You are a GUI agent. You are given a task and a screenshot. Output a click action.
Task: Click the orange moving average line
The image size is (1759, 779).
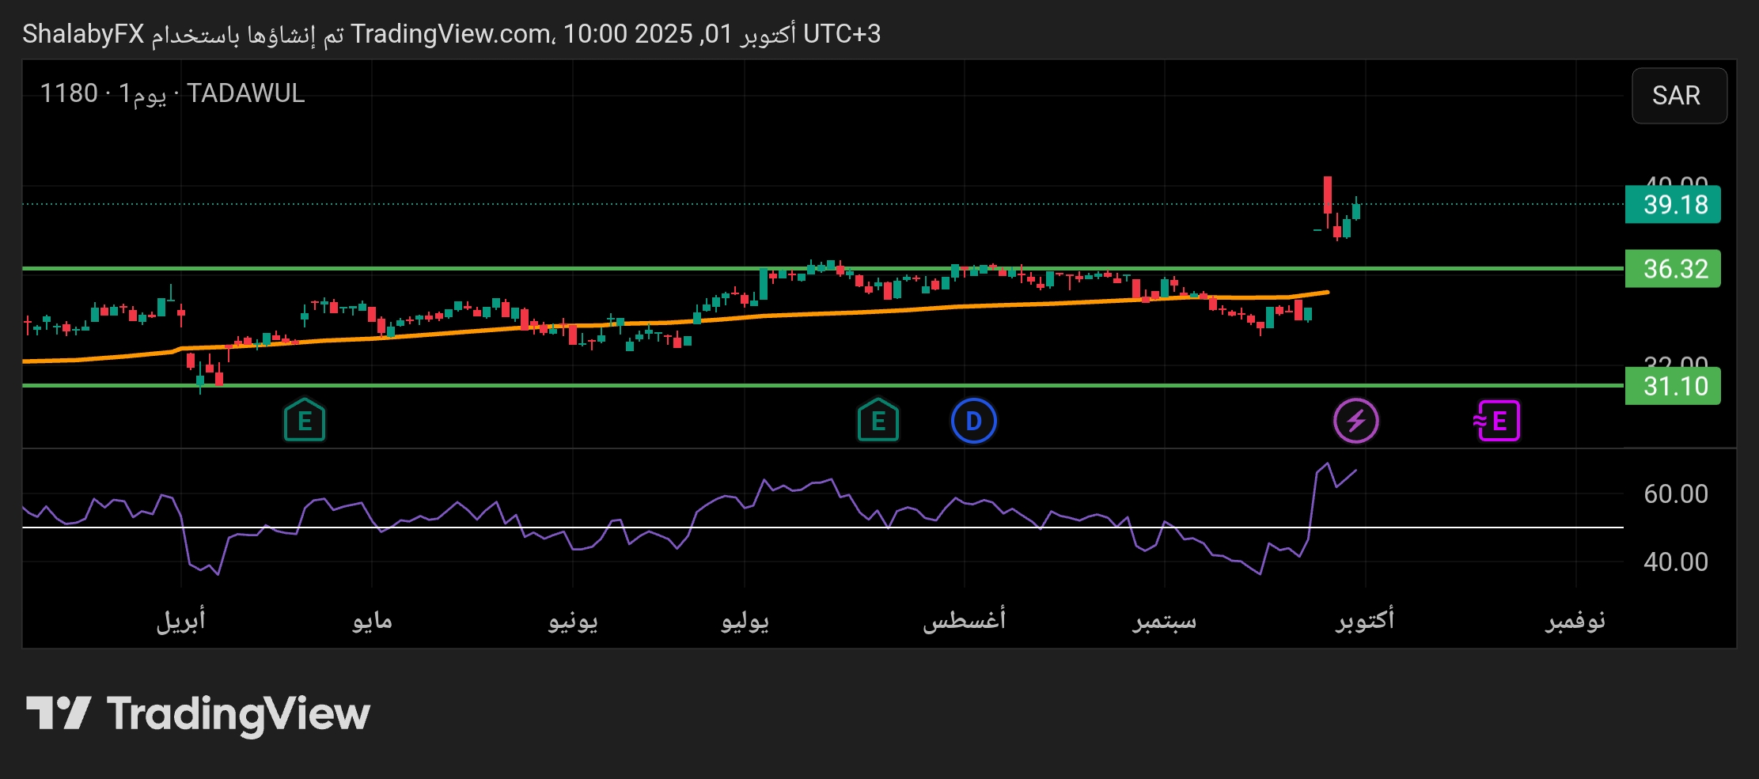click(870, 312)
